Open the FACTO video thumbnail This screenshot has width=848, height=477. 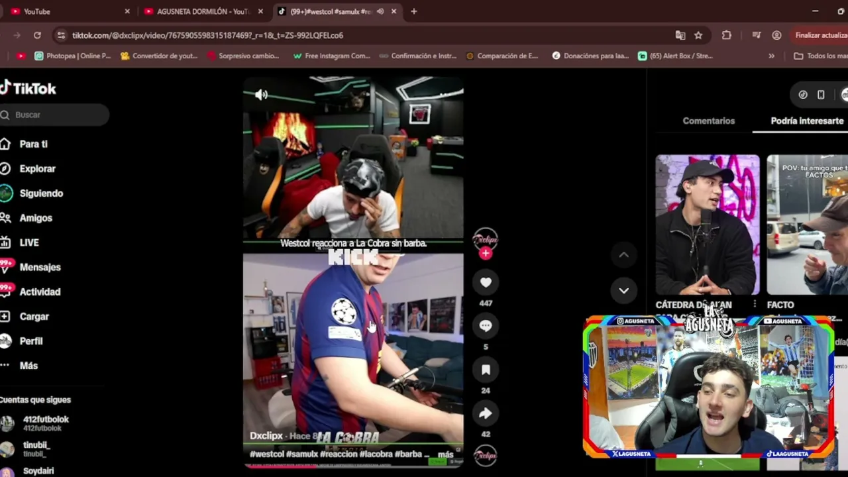pos(807,225)
